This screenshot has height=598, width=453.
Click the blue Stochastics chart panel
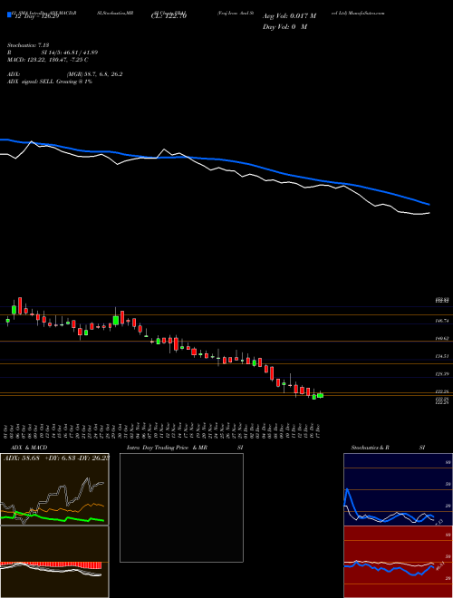point(398,489)
